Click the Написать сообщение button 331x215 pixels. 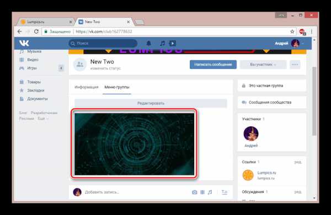tap(213, 64)
